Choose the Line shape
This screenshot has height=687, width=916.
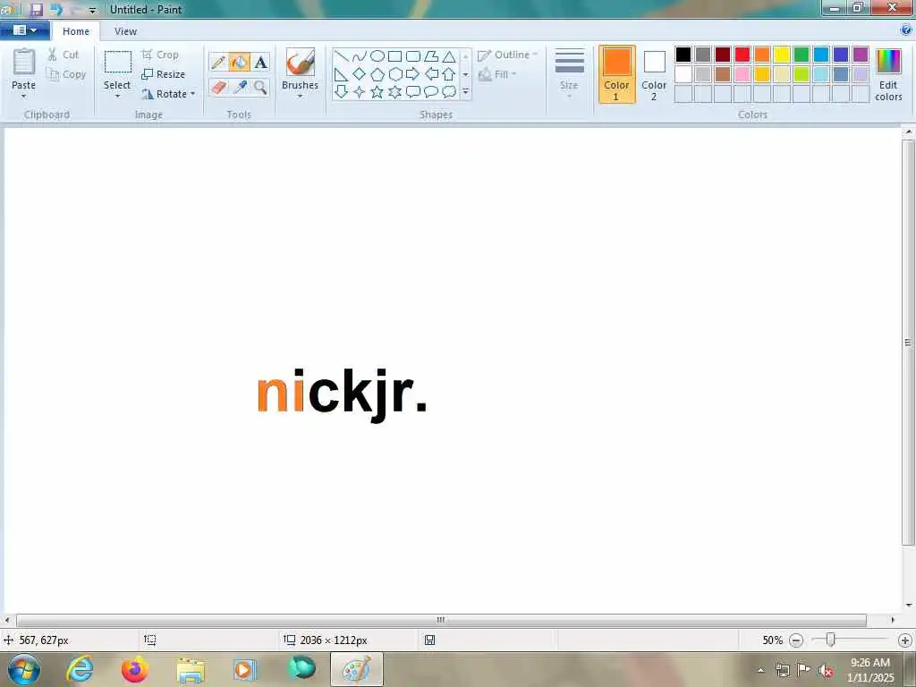point(342,56)
